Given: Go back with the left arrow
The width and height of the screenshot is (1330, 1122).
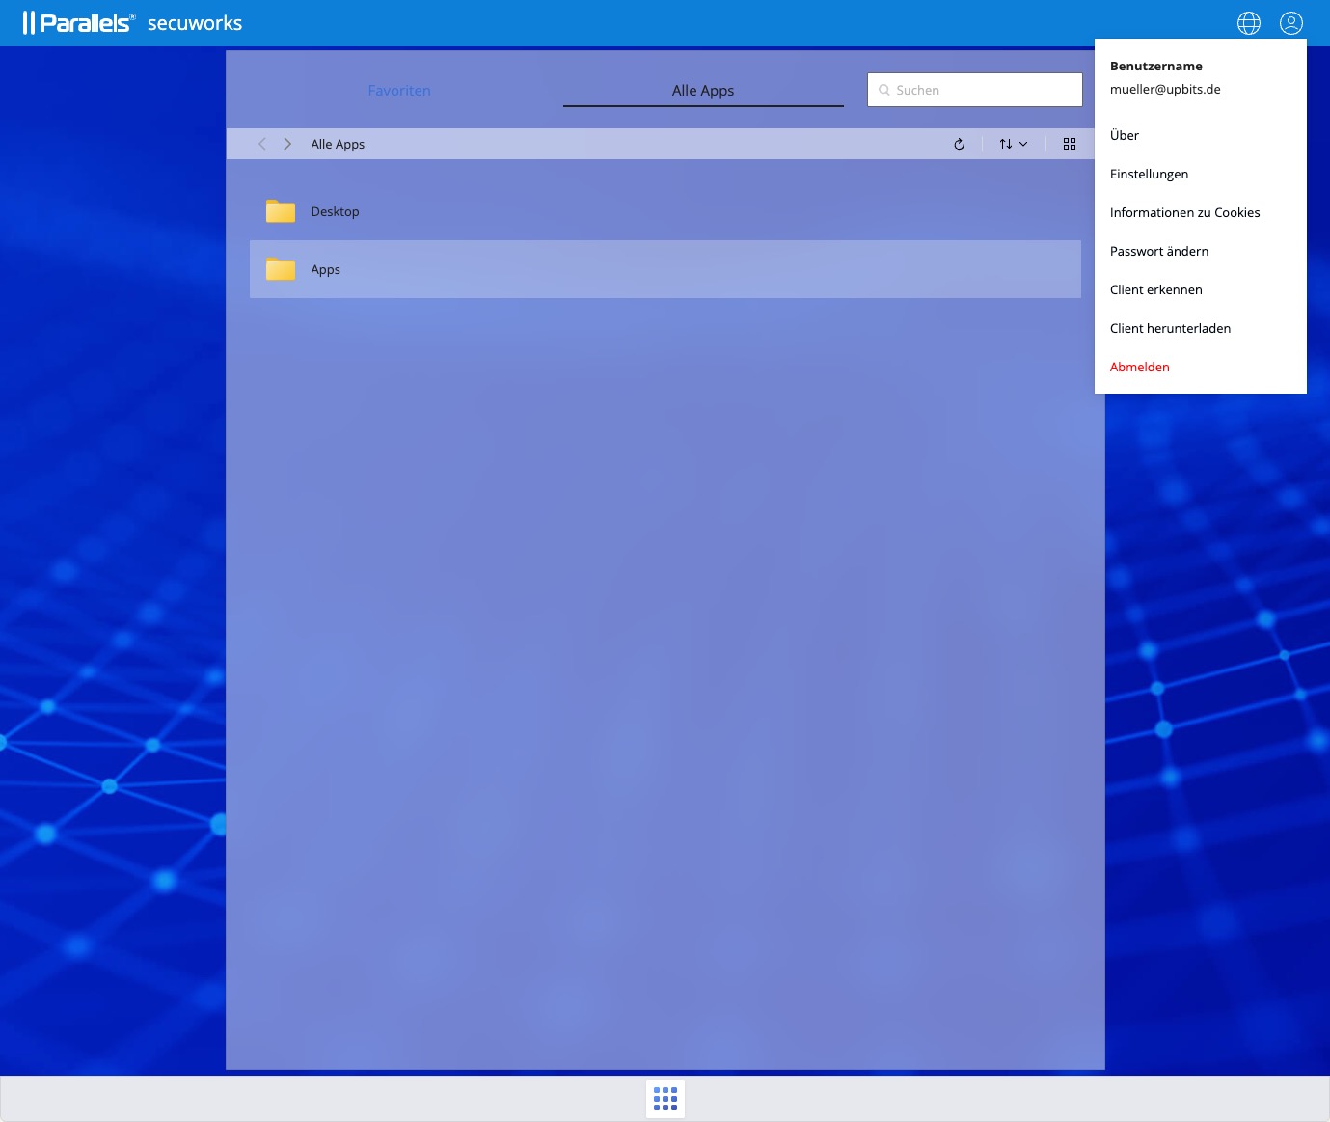Looking at the screenshot, I should pyautogui.click(x=262, y=144).
